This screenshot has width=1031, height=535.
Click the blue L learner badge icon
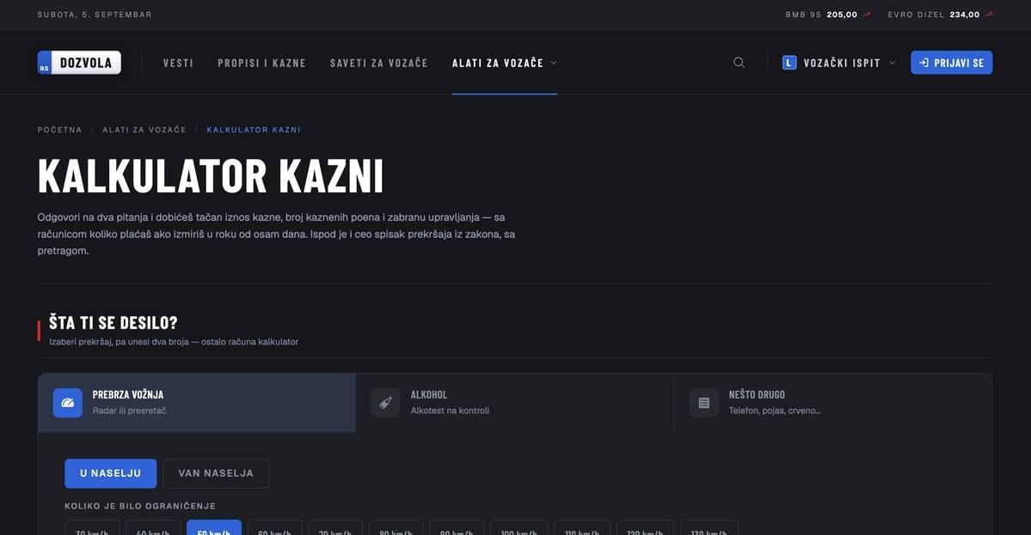[x=789, y=63]
